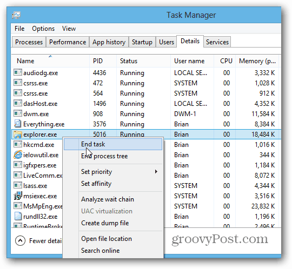
Task: Click PID 4436 cell
Action: tap(99, 73)
